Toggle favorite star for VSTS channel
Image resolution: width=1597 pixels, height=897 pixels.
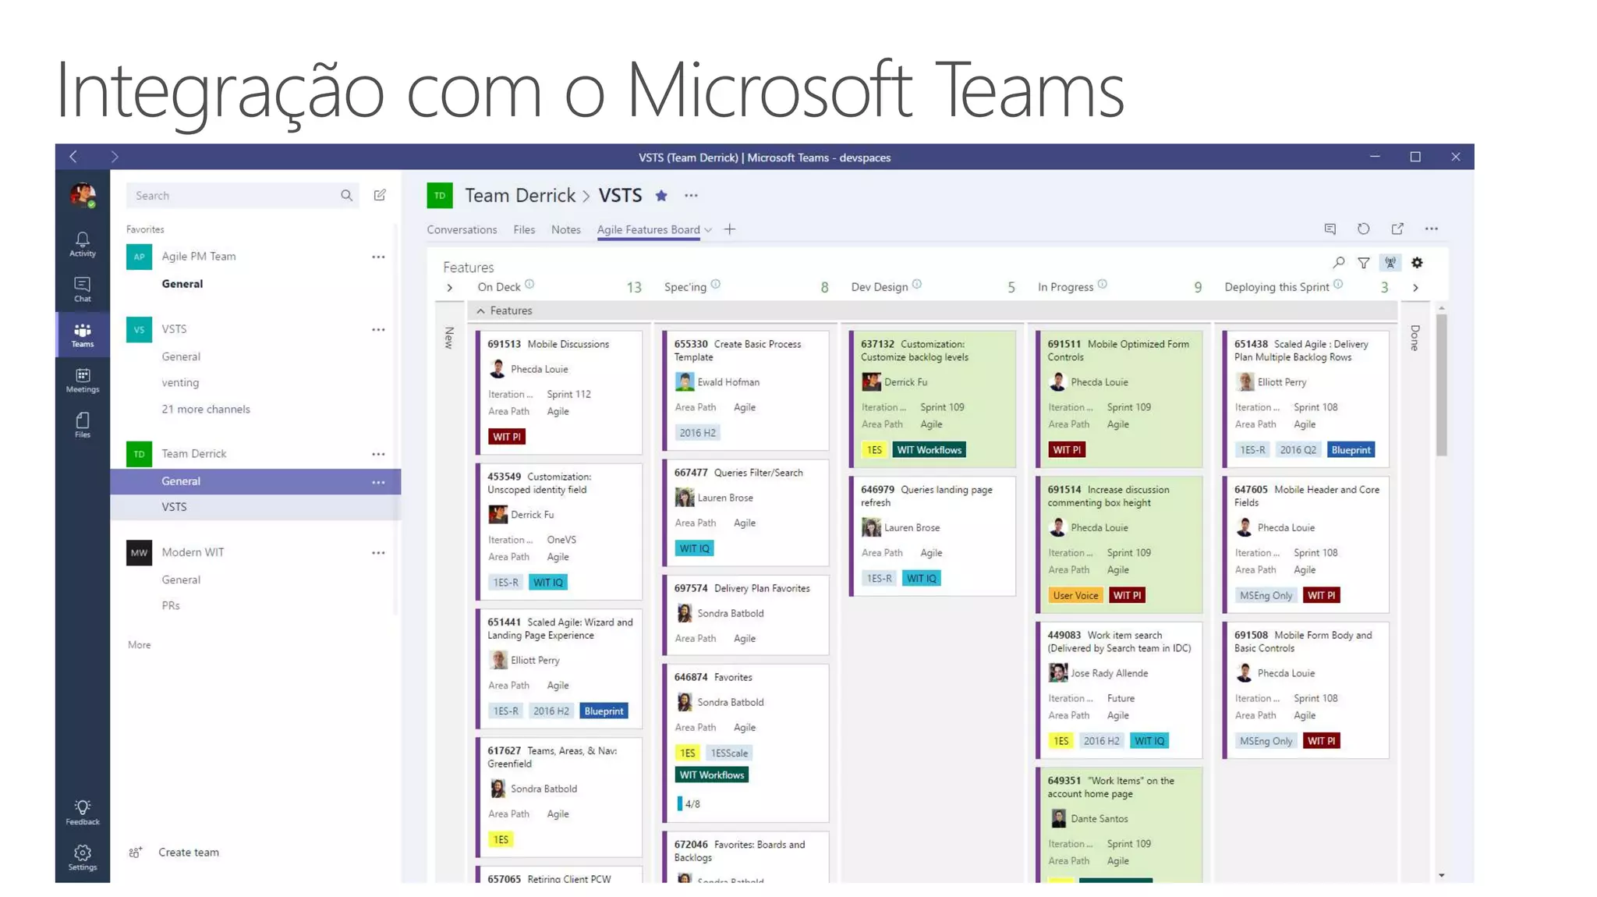click(661, 196)
